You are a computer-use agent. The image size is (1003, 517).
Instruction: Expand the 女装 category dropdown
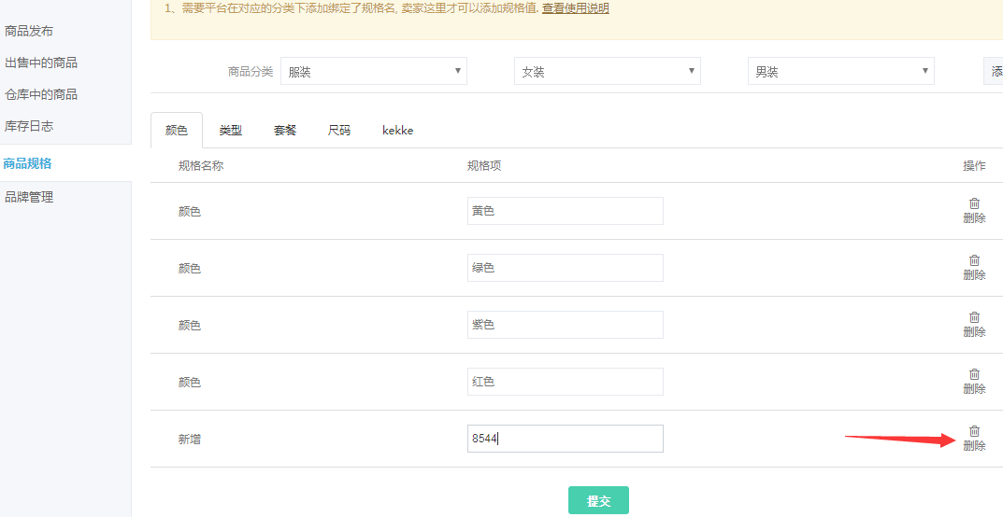coord(608,72)
